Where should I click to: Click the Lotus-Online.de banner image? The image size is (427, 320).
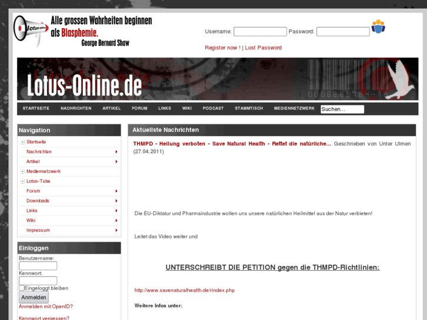(x=217, y=79)
